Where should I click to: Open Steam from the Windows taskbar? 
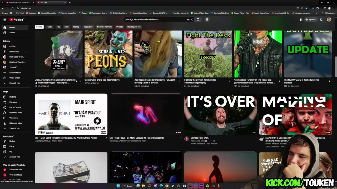tap(173, 186)
